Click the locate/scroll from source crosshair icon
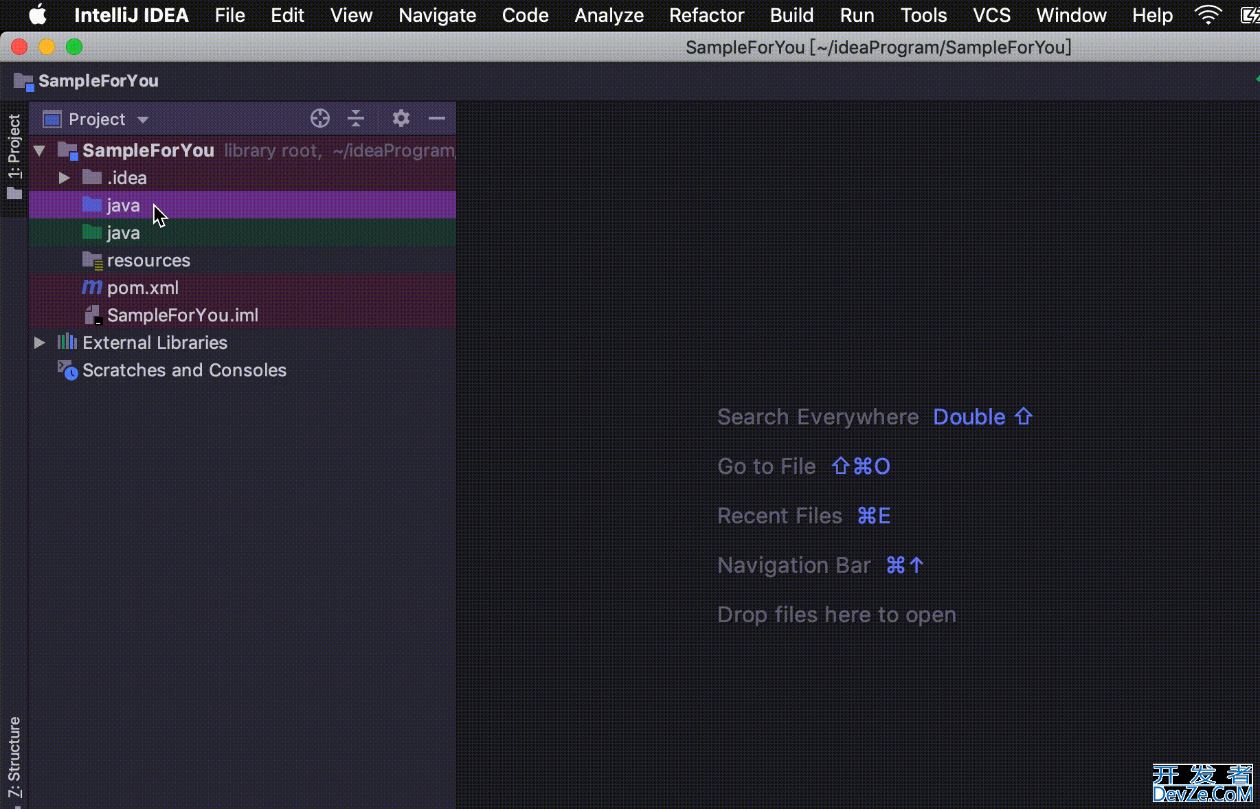Screen dimensions: 1260x809 319,119
